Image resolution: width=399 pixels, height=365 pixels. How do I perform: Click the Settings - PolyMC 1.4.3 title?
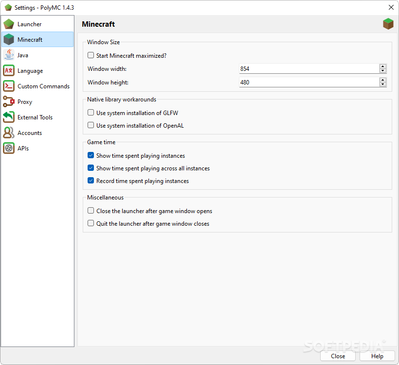tap(44, 8)
